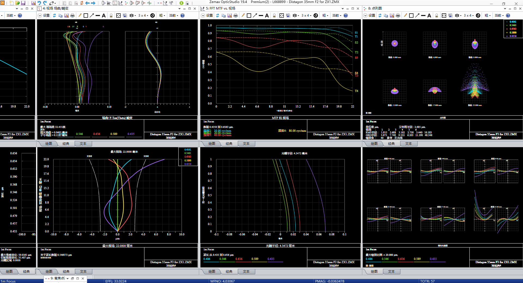Open window options arrow for 5: FFT MTF title
The width and height of the screenshot is (523, 283).
click(x=342, y=8)
